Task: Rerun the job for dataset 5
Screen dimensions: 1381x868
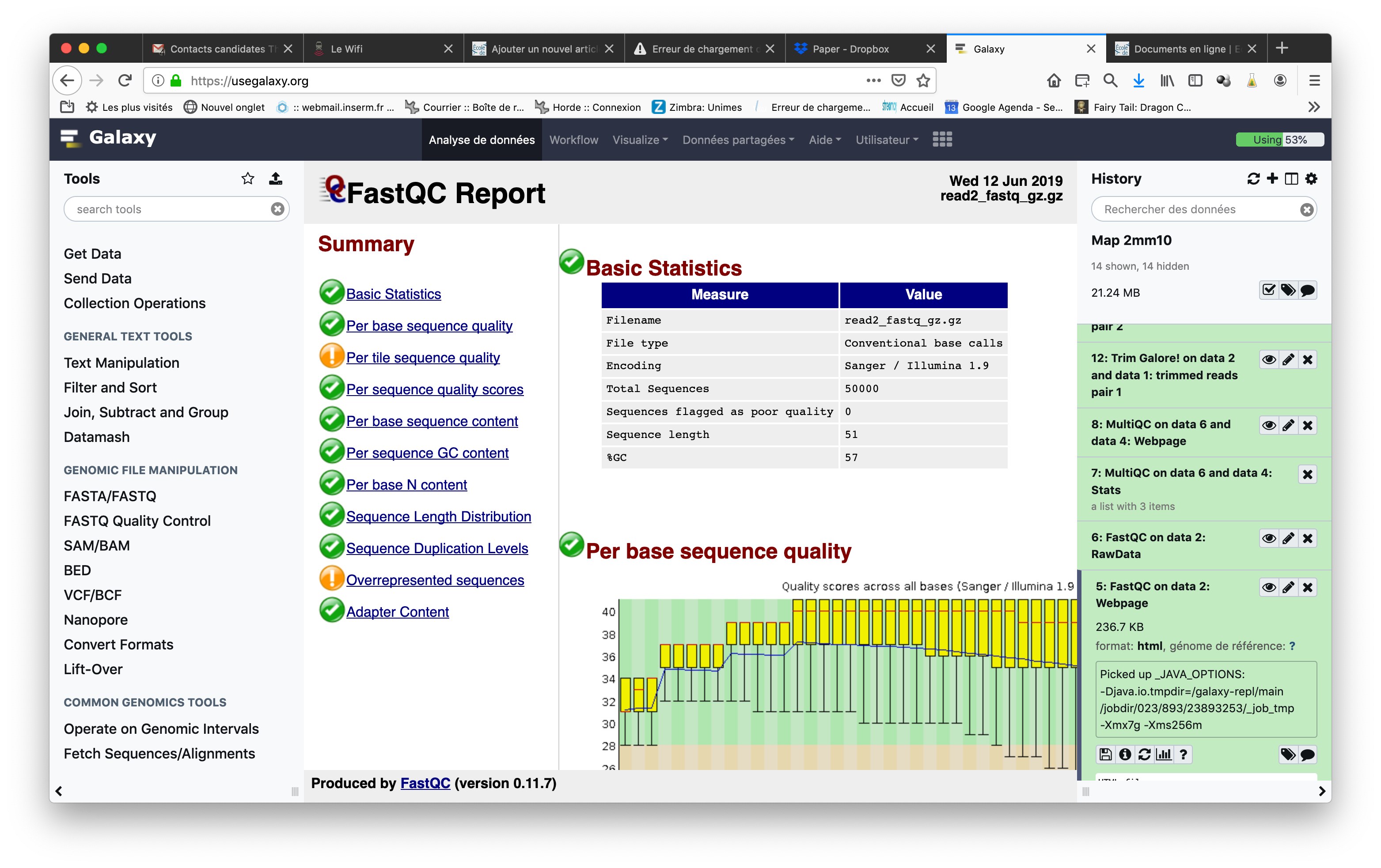Action: pyautogui.click(x=1144, y=755)
